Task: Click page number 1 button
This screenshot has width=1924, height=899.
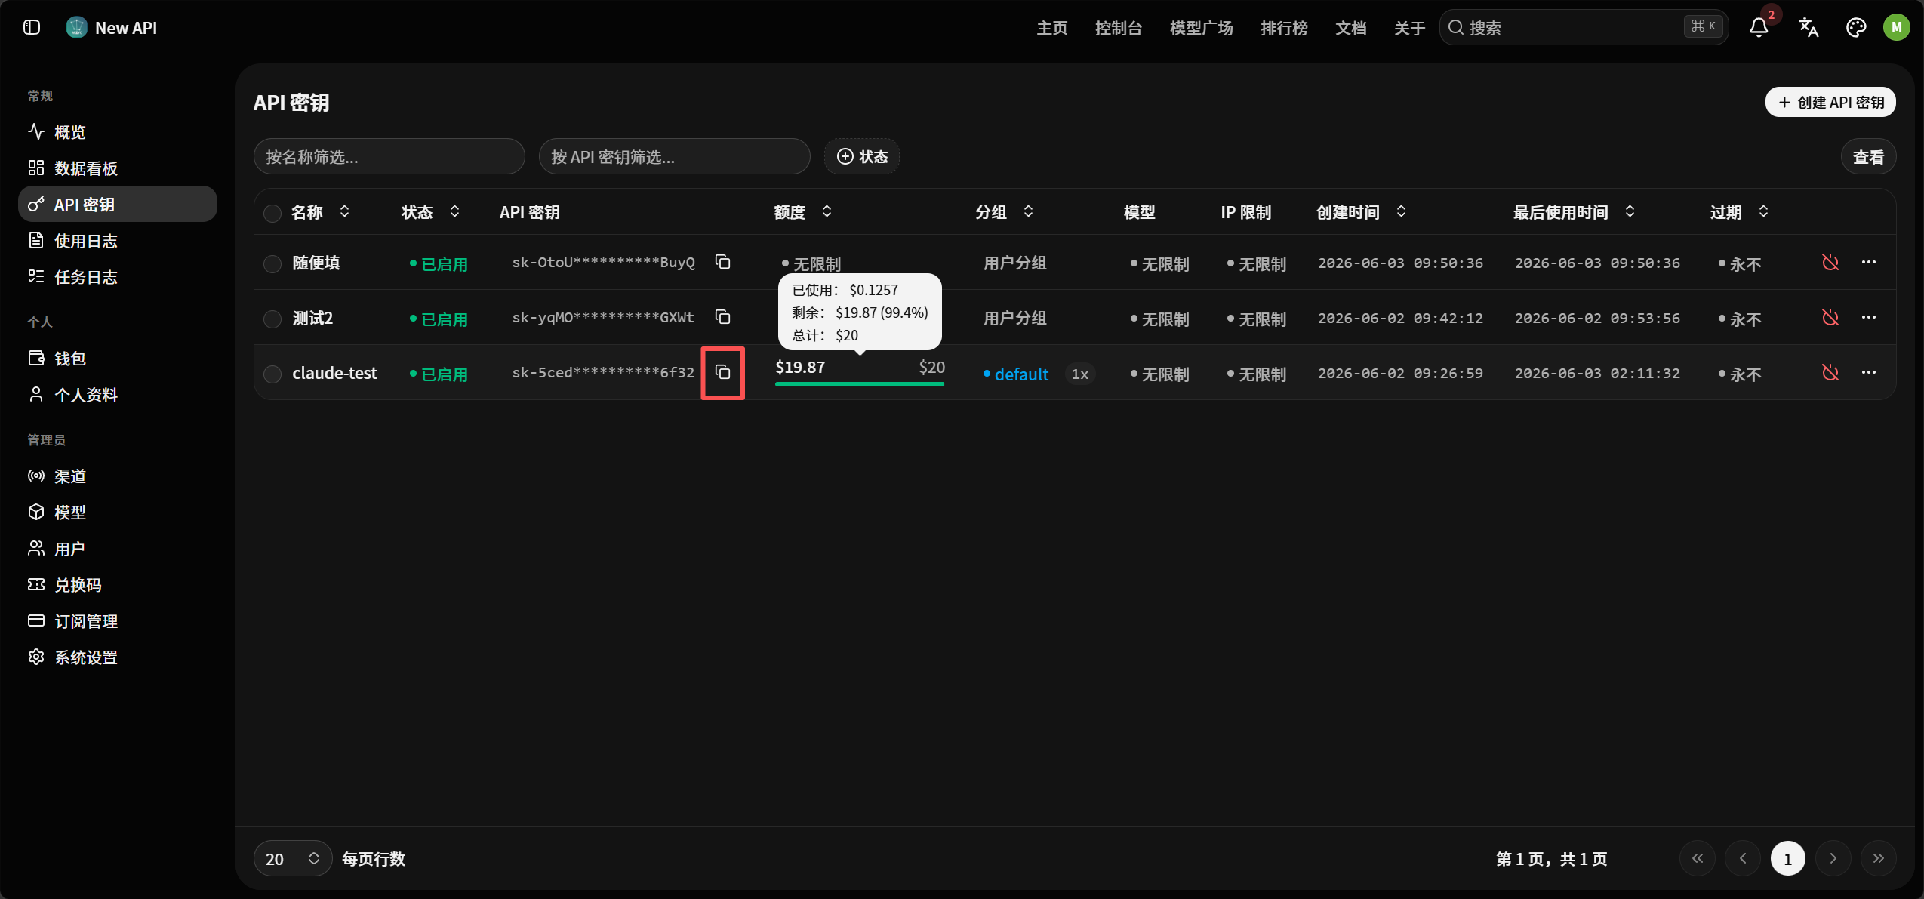Action: pyautogui.click(x=1788, y=858)
